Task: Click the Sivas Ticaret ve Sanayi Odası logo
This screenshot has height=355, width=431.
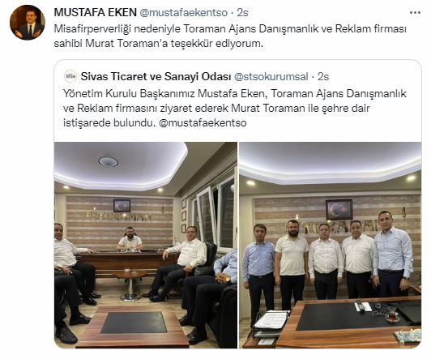Action: click(70, 76)
